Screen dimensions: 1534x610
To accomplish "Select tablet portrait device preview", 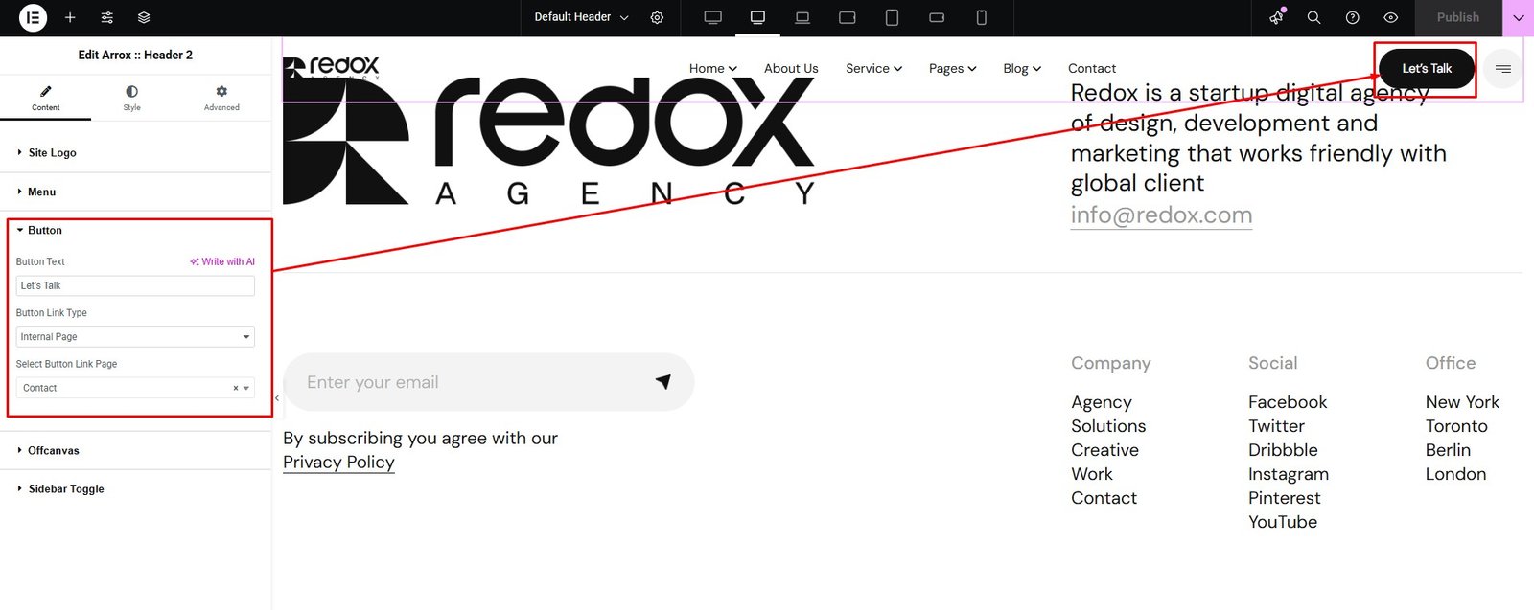I will (892, 17).
